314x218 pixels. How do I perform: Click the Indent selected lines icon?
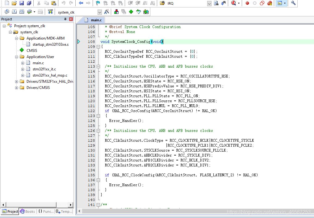pos(130,3)
